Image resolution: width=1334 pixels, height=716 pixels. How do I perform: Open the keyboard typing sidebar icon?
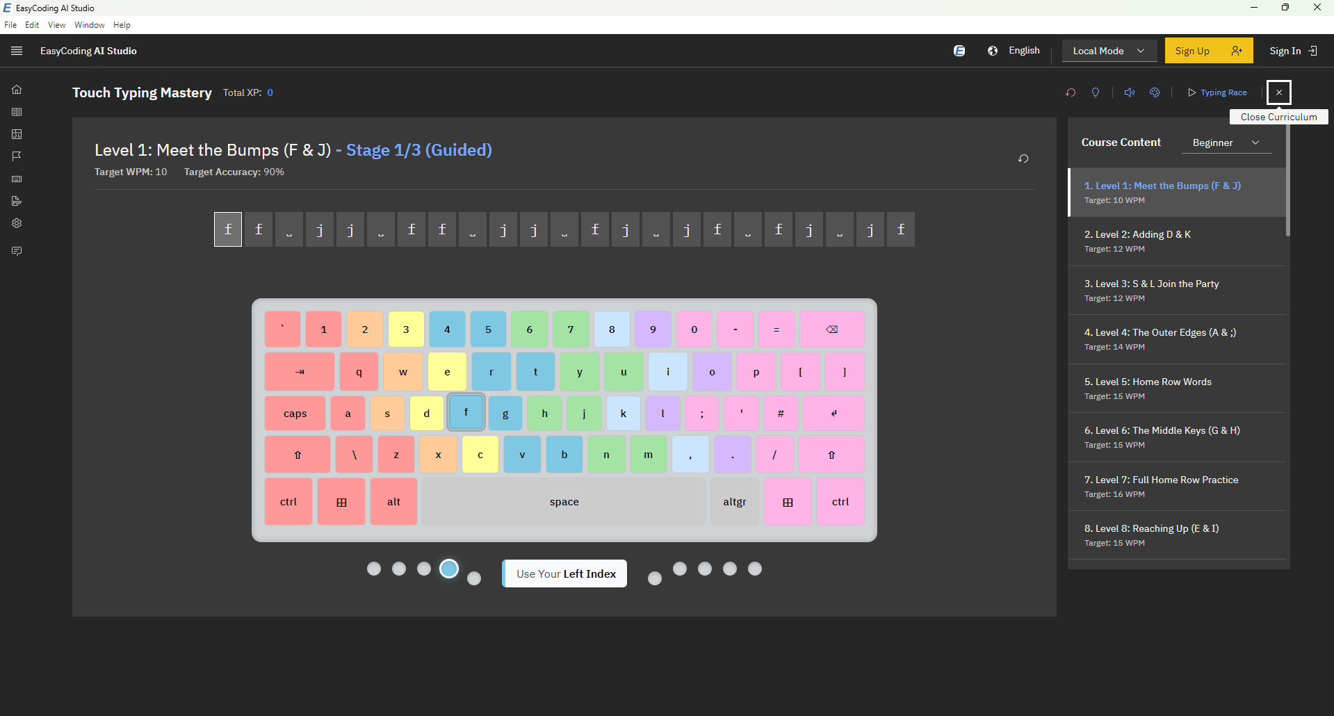(17, 179)
